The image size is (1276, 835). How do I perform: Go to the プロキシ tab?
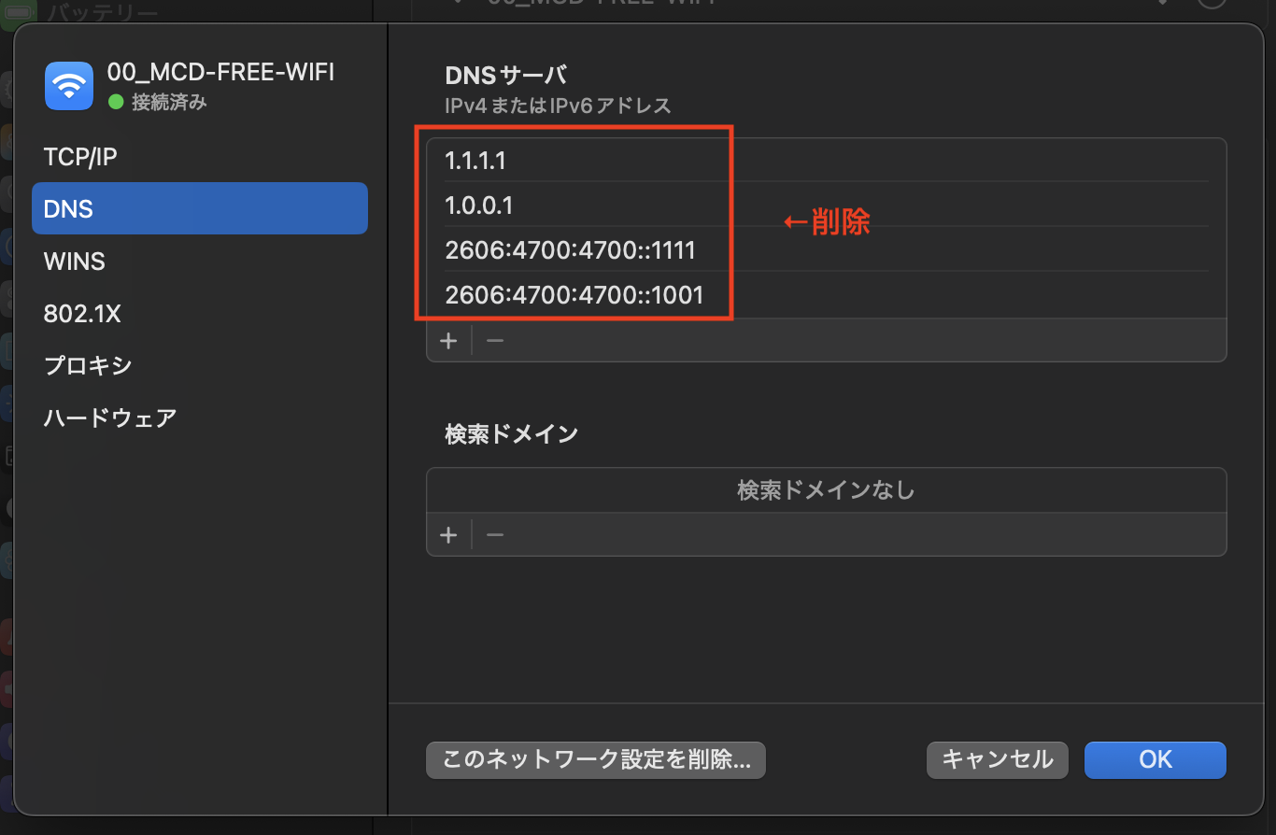point(88,365)
